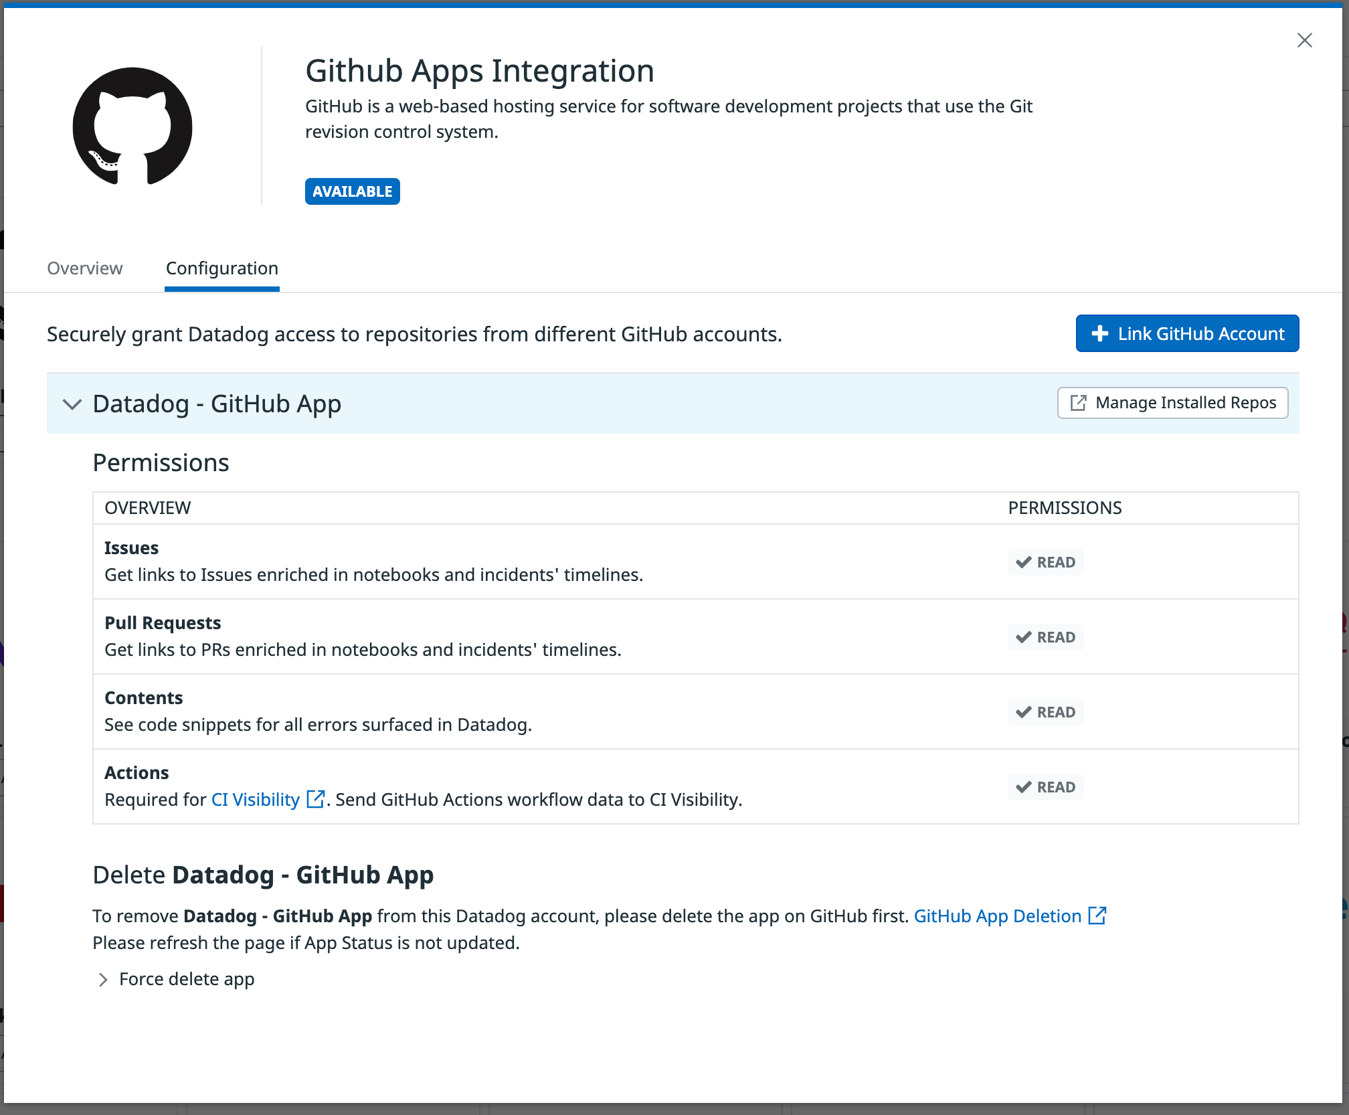
Task: Click the READ badge for Pull Requests
Action: pyautogui.click(x=1045, y=637)
